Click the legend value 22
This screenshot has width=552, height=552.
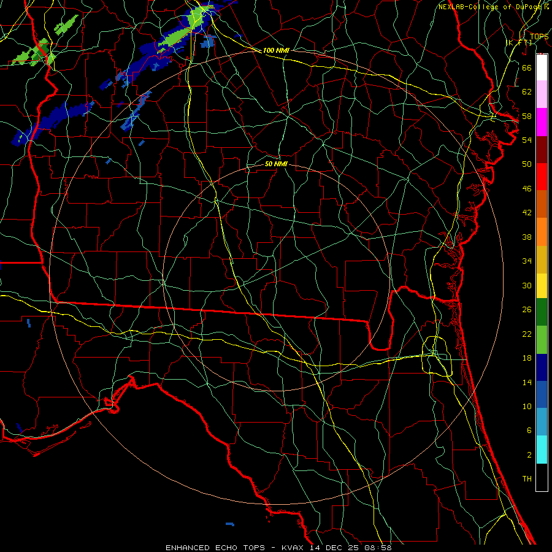coord(527,334)
